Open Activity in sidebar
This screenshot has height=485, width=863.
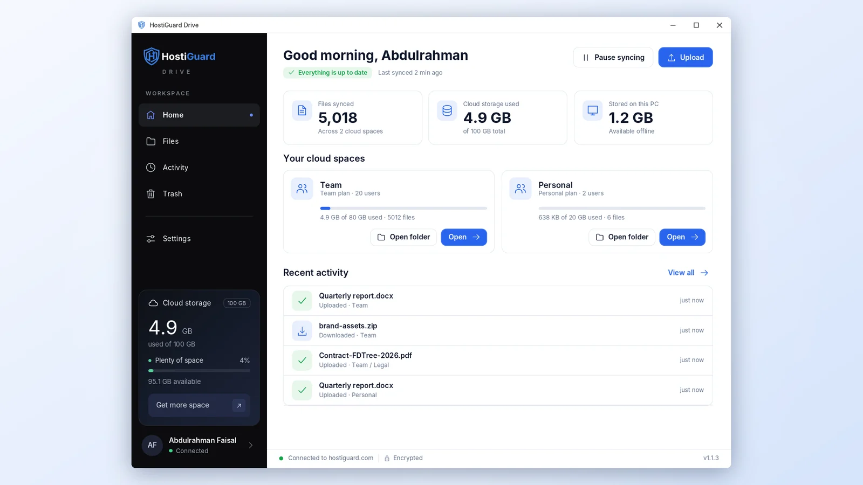(x=199, y=168)
